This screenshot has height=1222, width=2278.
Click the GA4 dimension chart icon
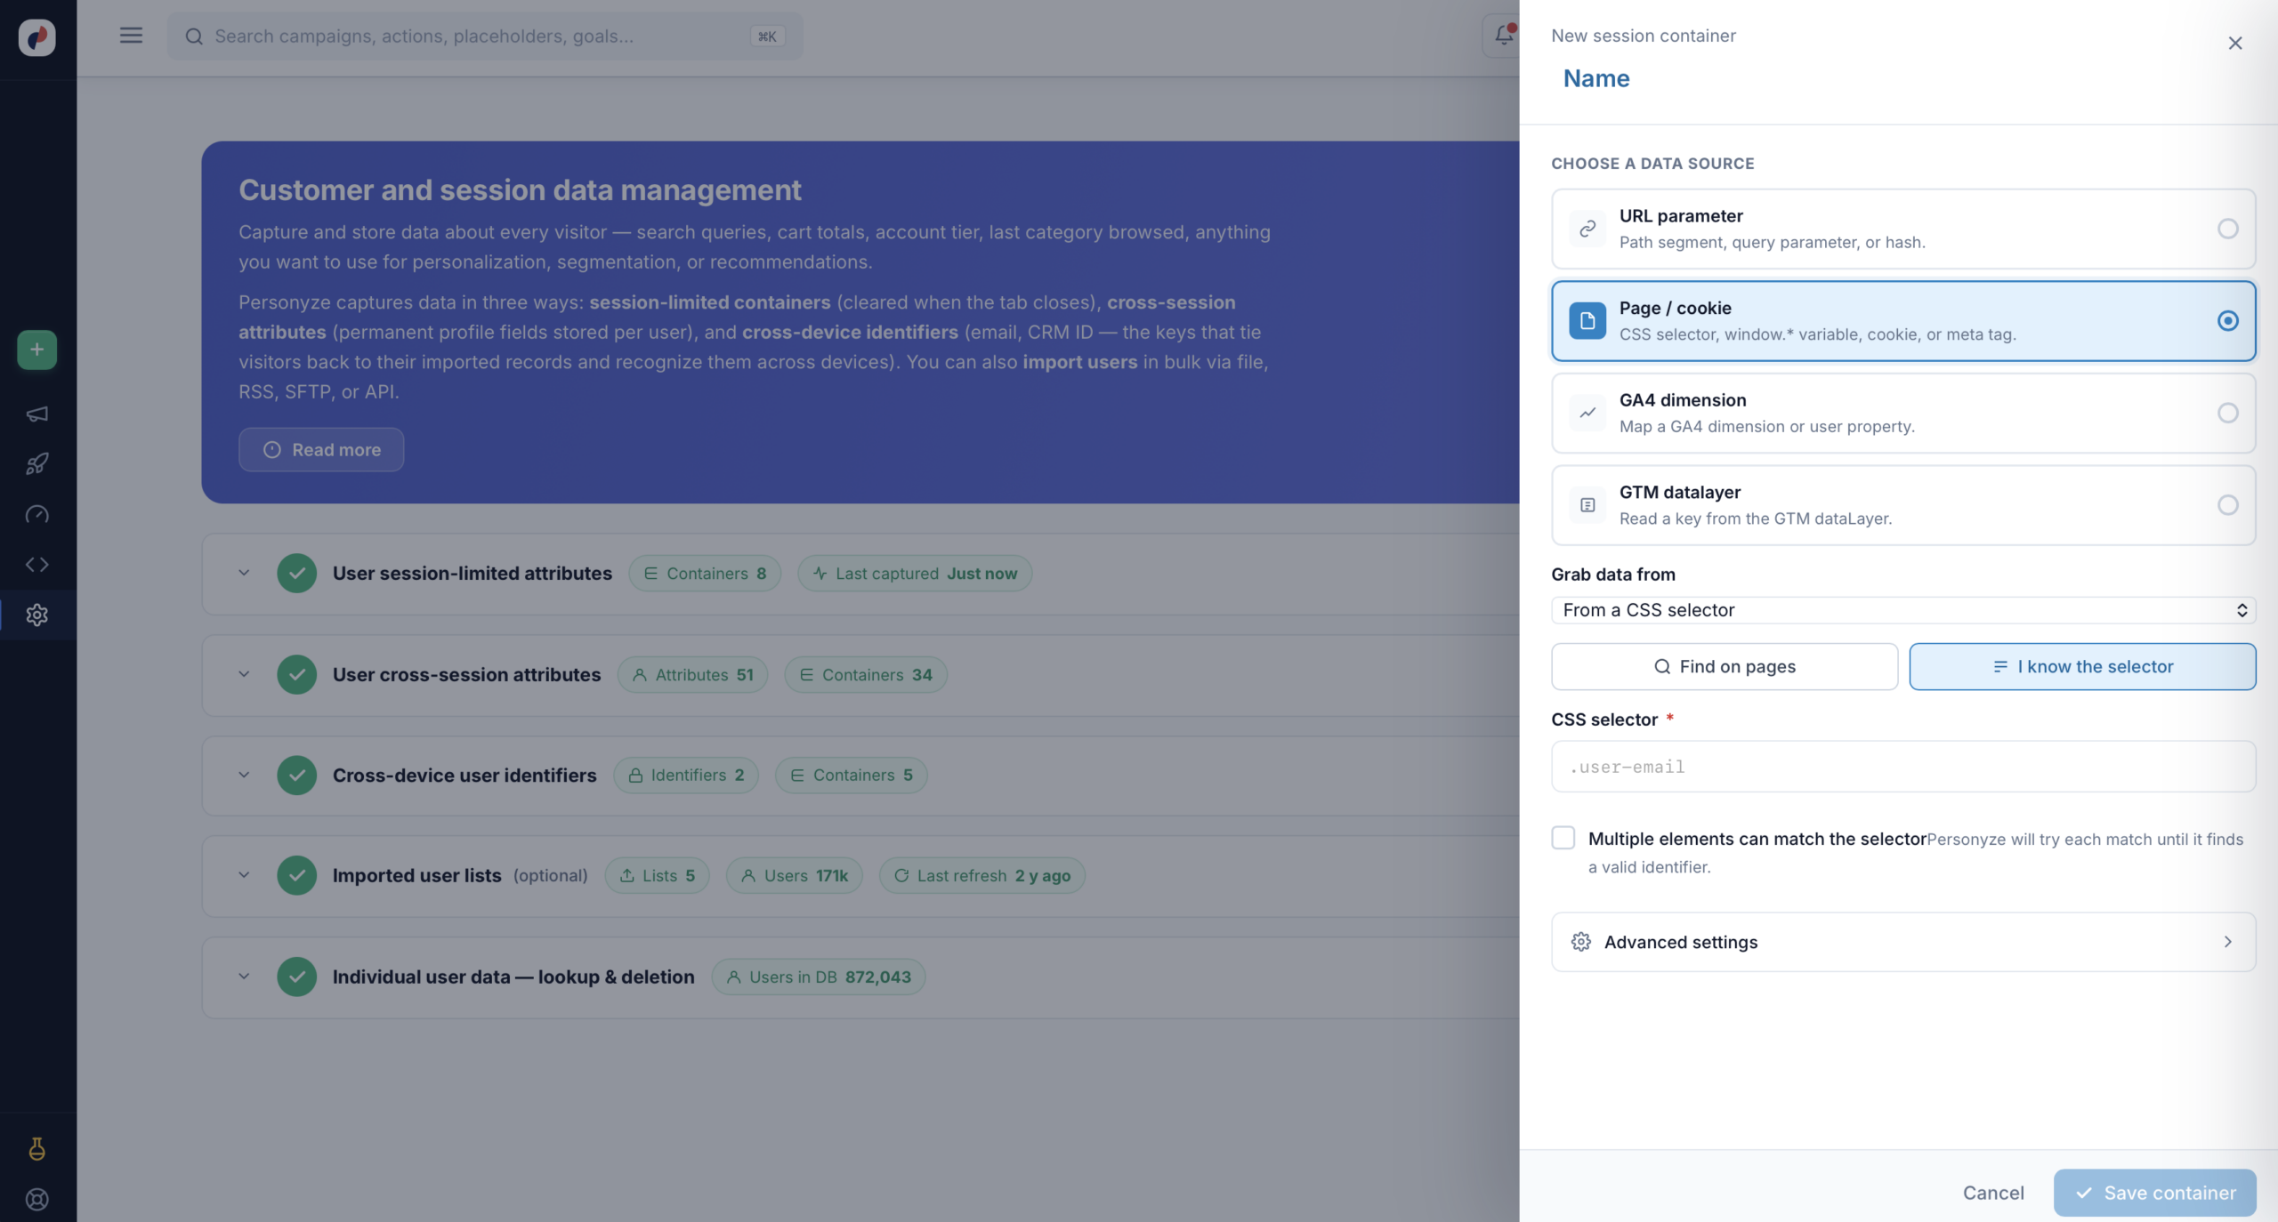pos(1587,413)
